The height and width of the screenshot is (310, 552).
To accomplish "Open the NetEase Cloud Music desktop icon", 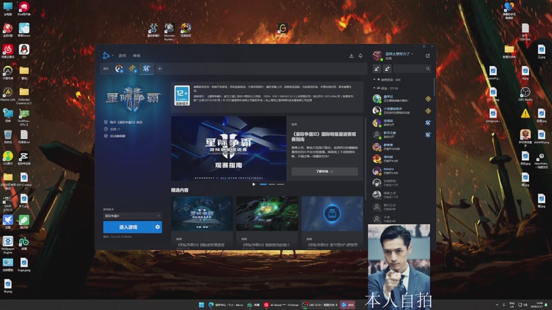I will (x=8, y=51).
